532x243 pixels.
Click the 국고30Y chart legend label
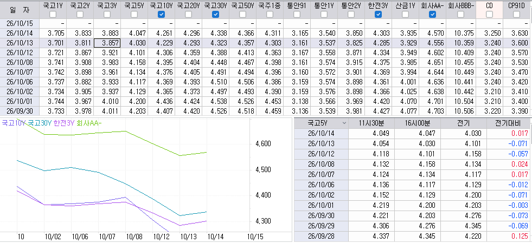point(40,123)
